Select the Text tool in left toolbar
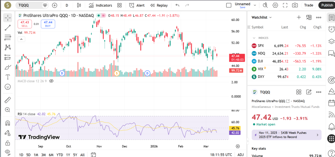 click(x=8, y=77)
